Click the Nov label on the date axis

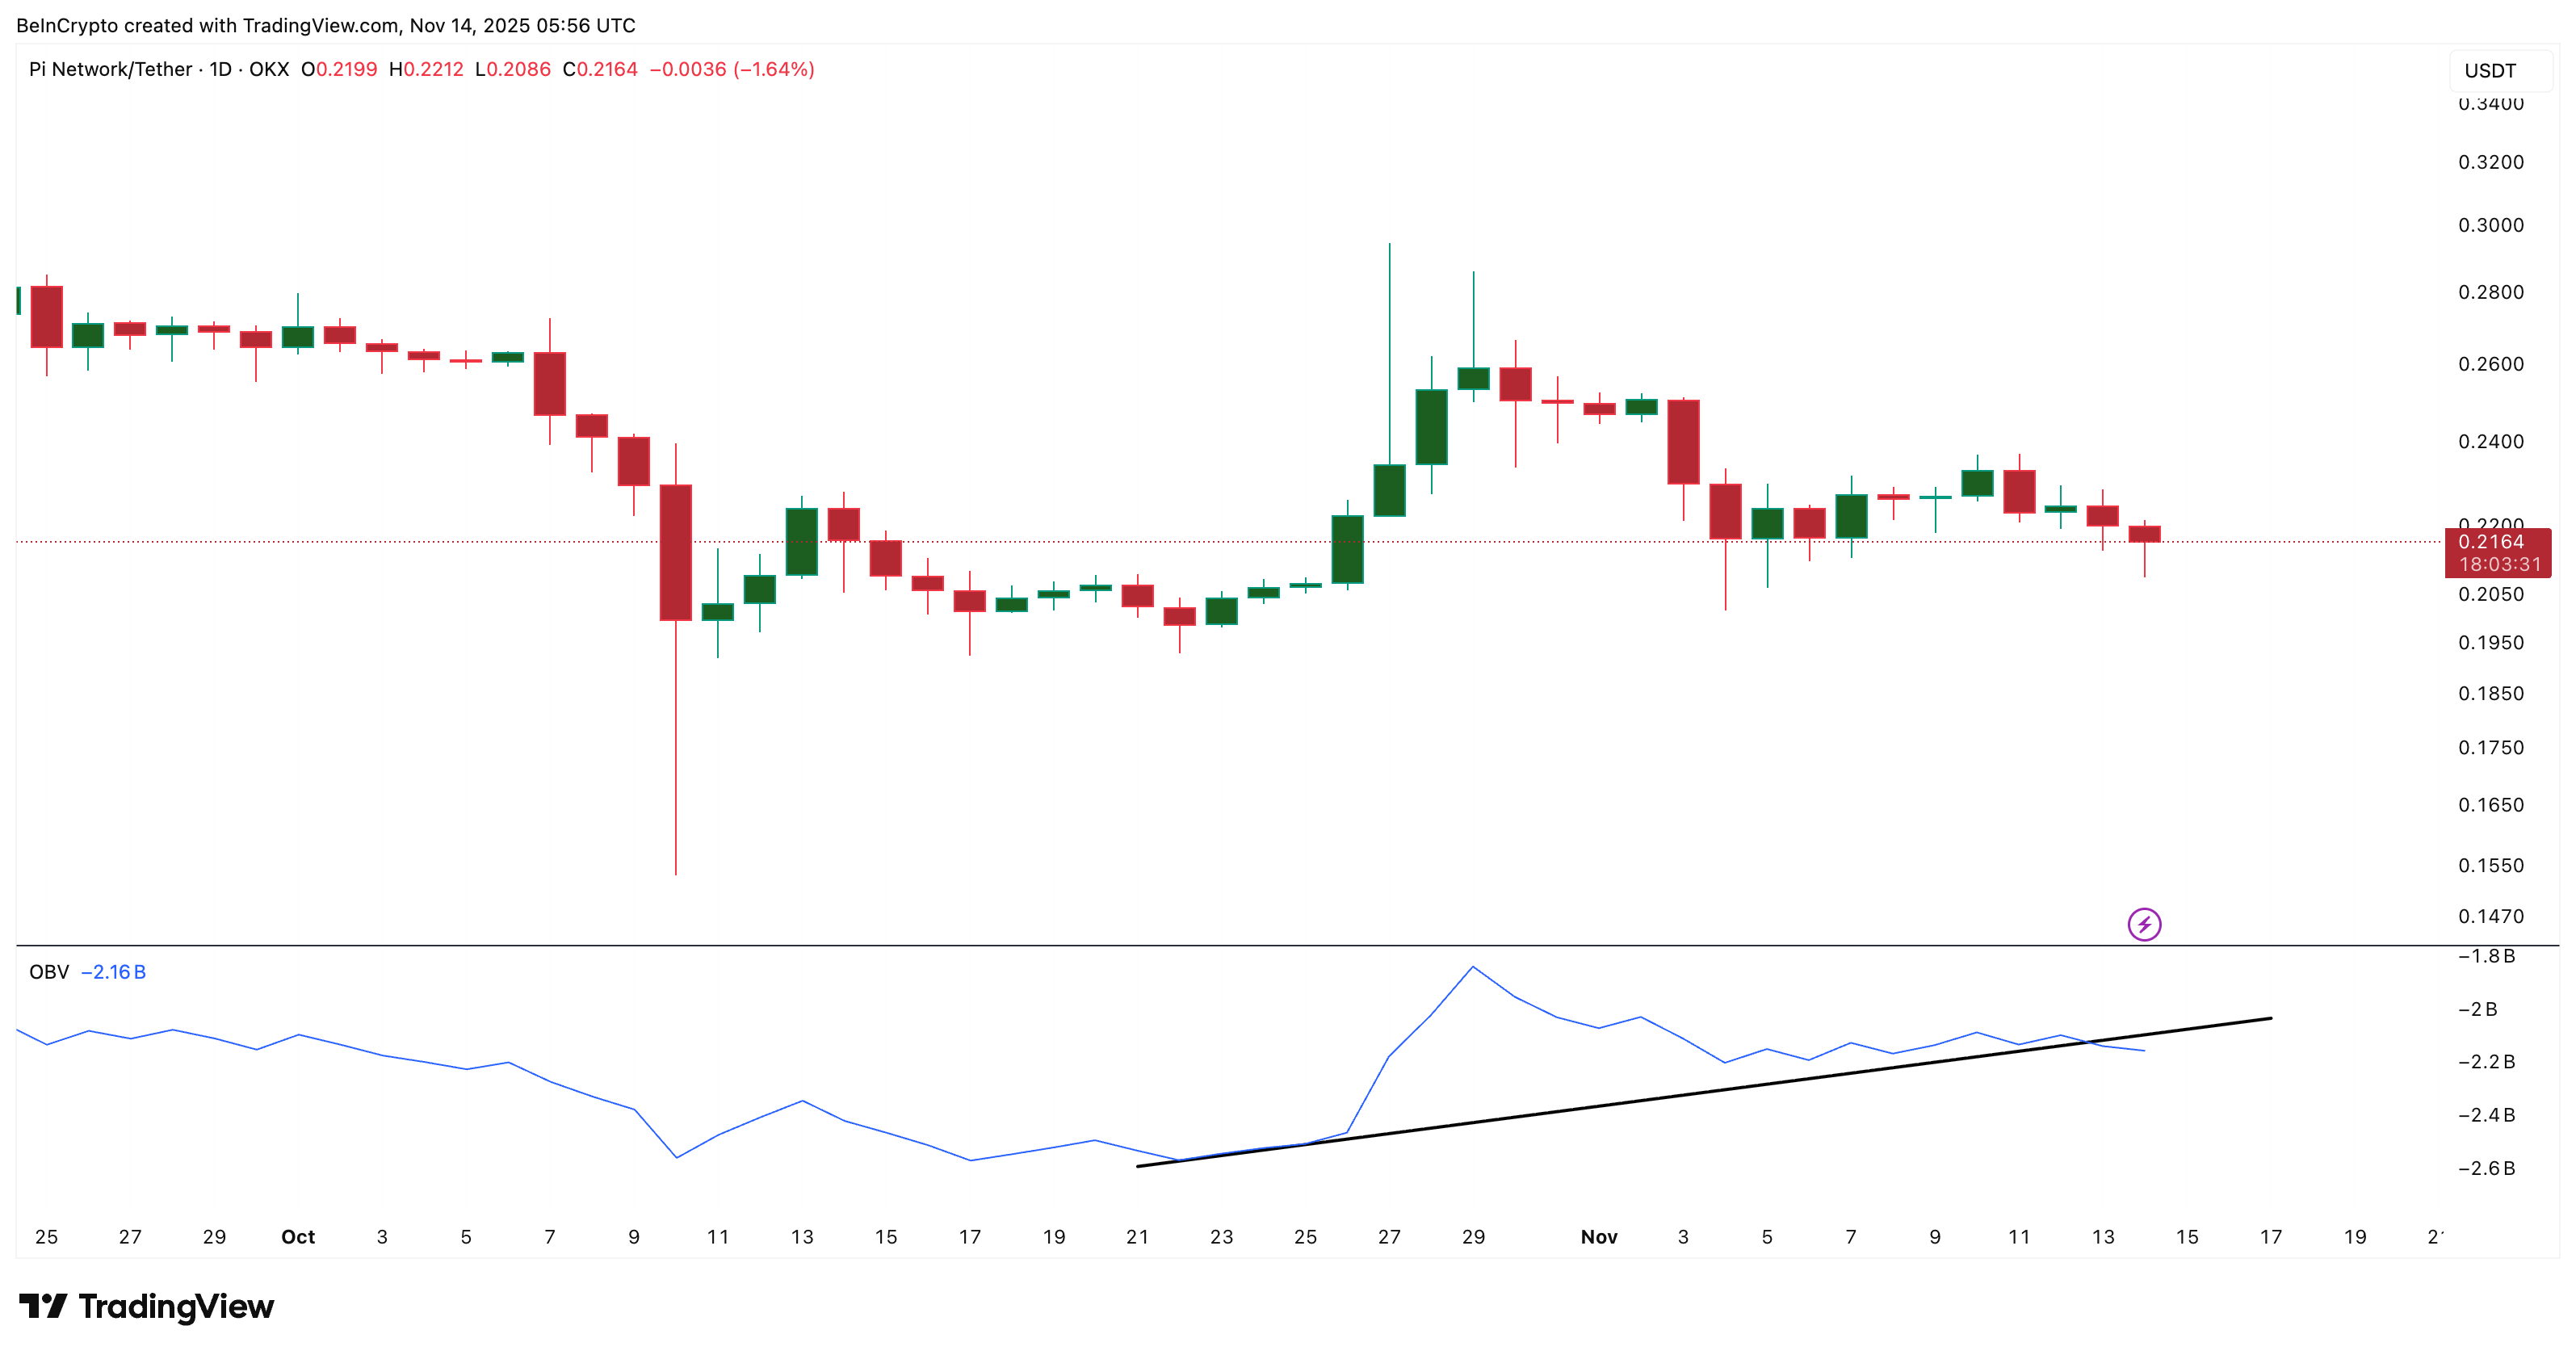pyautogui.click(x=1599, y=1237)
